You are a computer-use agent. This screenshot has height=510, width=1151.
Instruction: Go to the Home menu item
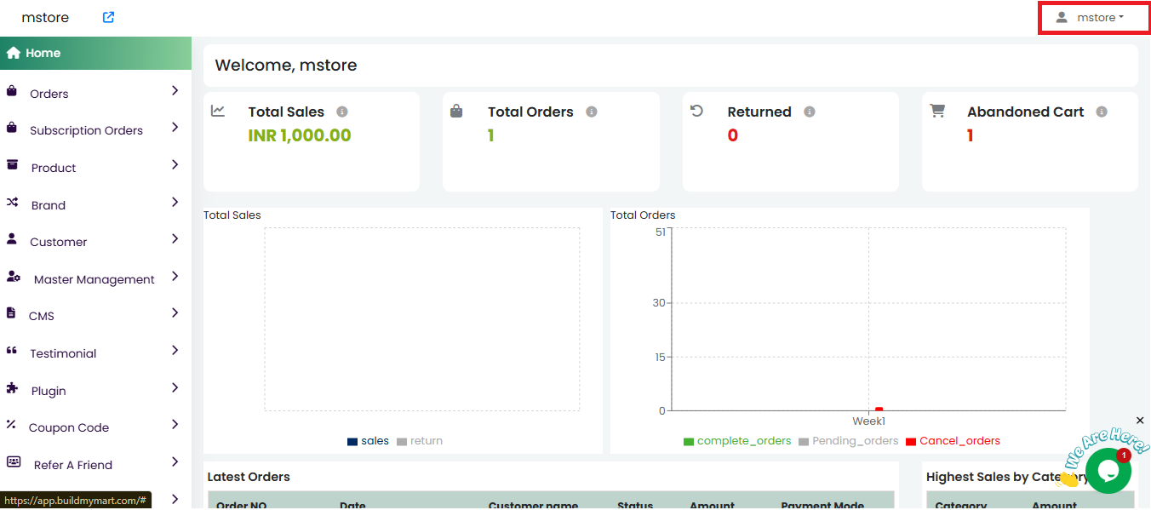click(x=43, y=53)
